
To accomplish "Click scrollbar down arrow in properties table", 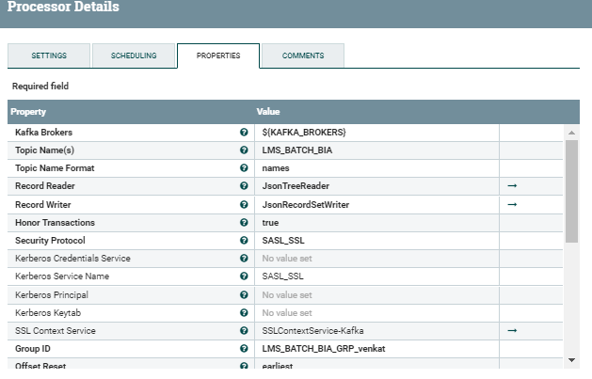I will click(x=571, y=360).
